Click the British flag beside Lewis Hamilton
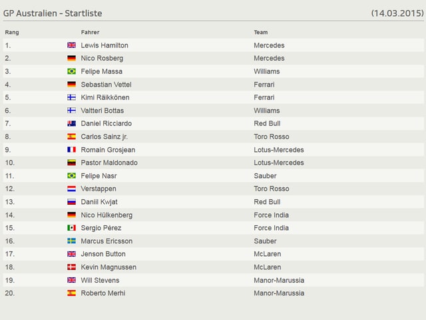426x320 pixels. pyautogui.click(x=71, y=45)
